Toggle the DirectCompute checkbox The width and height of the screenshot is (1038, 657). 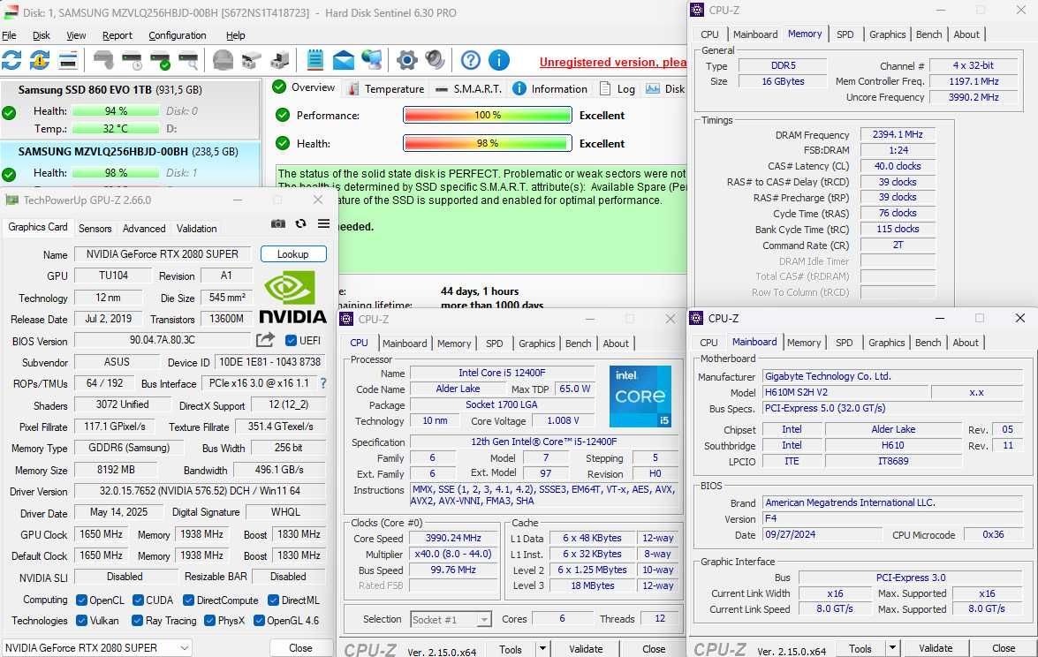tap(188, 600)
